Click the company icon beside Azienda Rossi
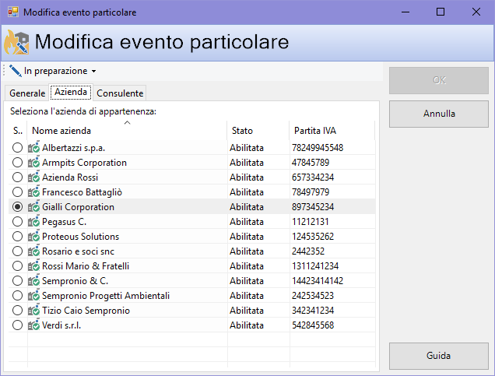495x376 pixels. [33, 177]
